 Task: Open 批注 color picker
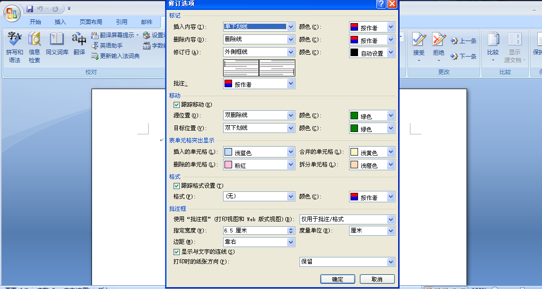click(x=259, y=83)
